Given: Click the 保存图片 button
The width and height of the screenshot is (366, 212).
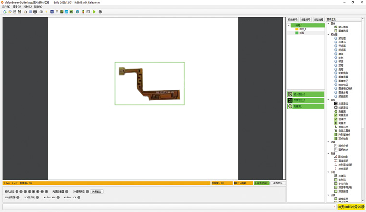Looking at the screenshot, I should (278, 184).
